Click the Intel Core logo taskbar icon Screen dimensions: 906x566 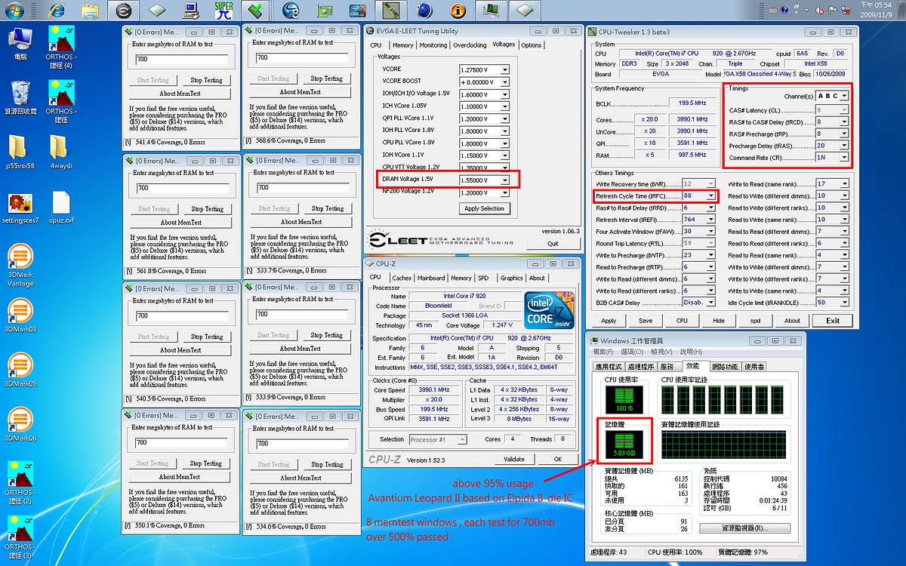[357, 11]
